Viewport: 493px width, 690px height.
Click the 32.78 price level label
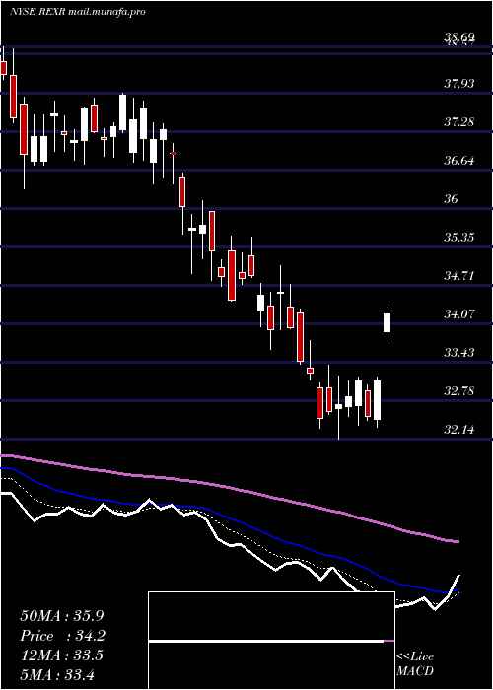459,390
